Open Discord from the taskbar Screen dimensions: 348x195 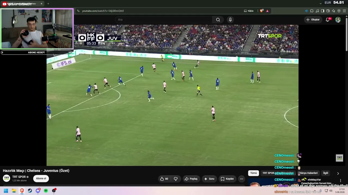click(38, 191)
